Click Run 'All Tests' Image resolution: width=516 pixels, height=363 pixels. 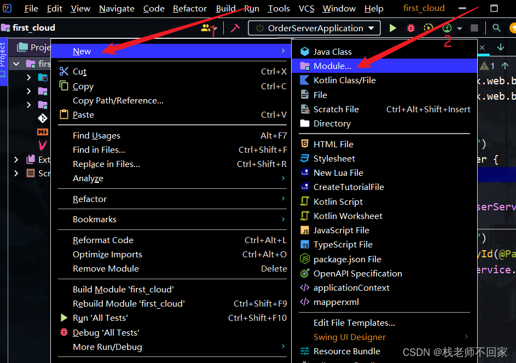click(171, 318)
